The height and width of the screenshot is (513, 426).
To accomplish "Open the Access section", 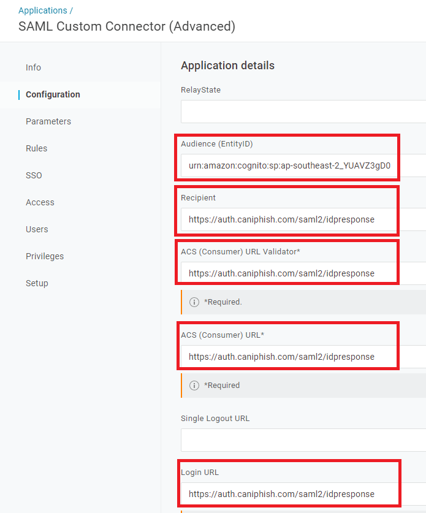I will click(40, 202).
